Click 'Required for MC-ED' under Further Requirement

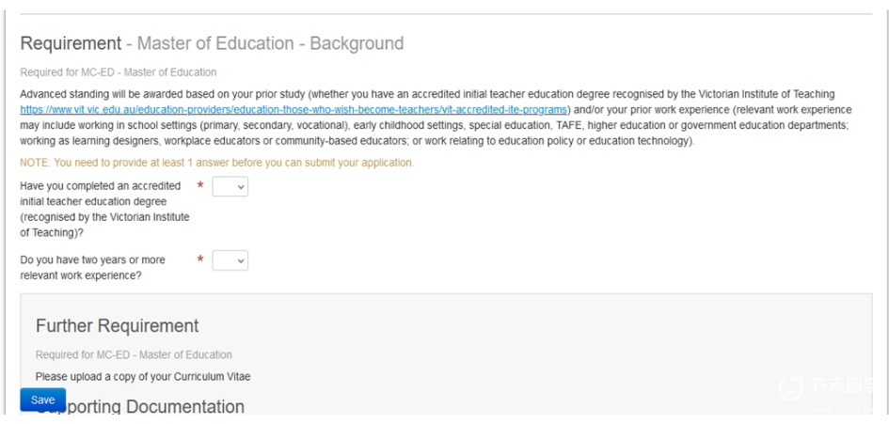(x=134, y=354)
